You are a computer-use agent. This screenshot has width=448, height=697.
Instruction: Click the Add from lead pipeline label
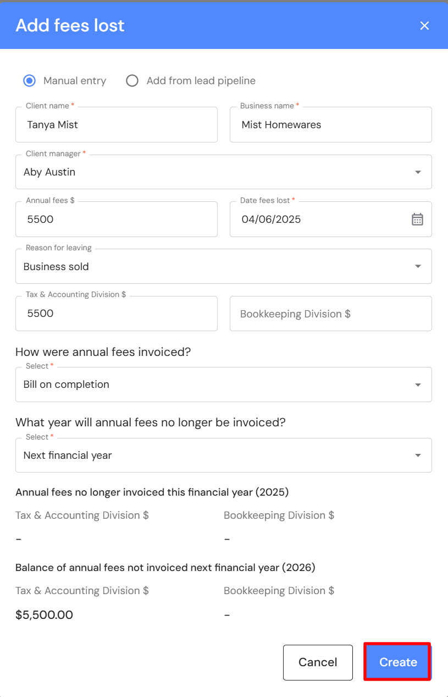pyautogui.click(x=201, y=81)
